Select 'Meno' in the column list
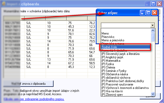 coord(105,33)
